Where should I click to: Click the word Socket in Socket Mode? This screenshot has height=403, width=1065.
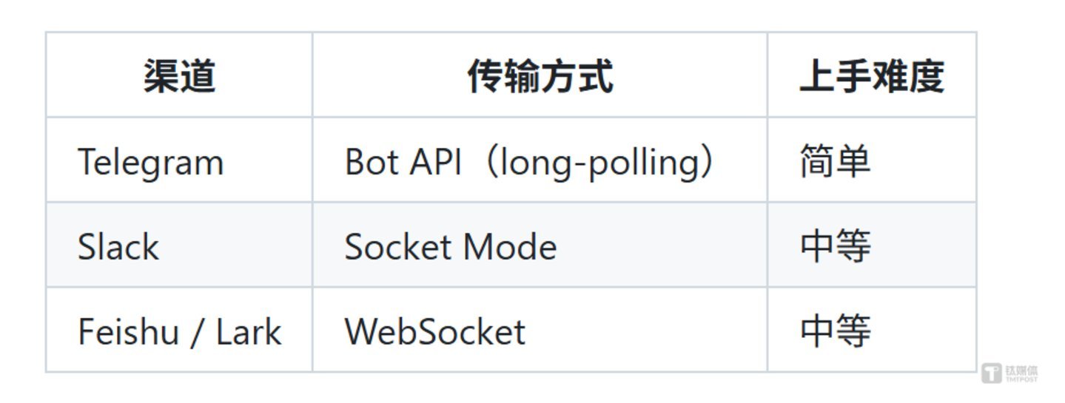397,246
